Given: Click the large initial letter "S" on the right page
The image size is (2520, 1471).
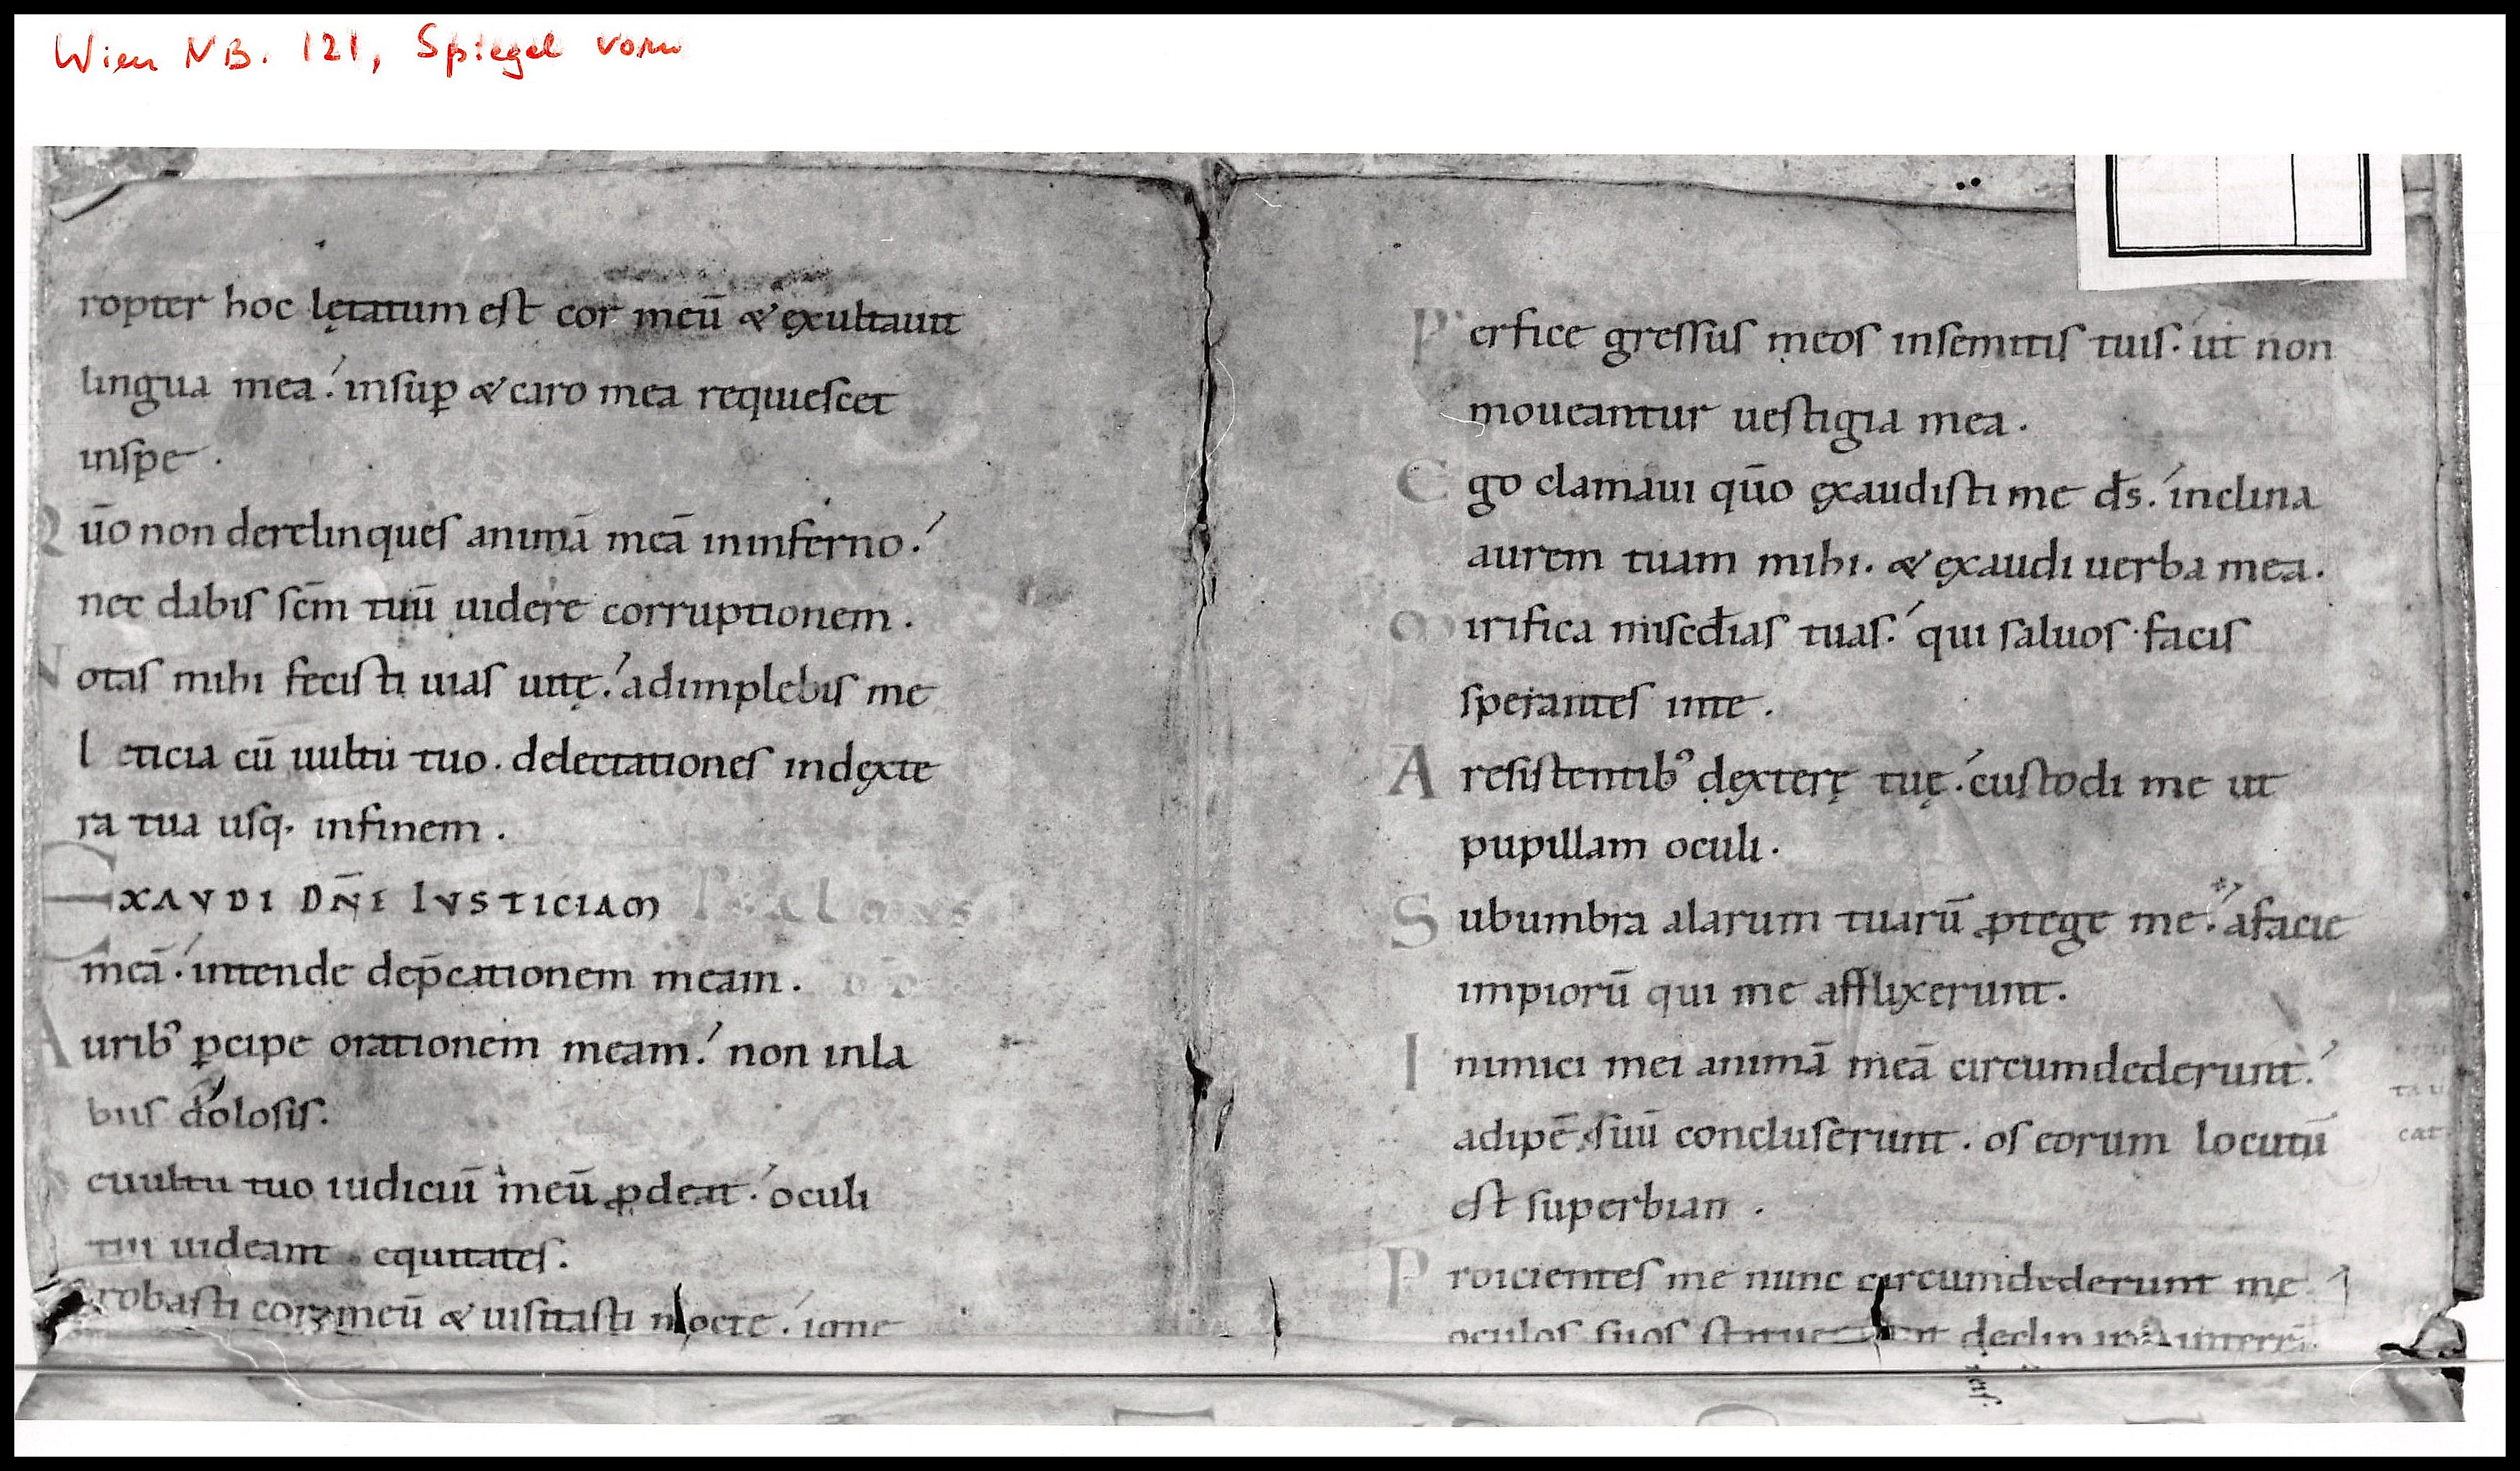Looking at the screenshot, I should pyautogui.click(x=1413, y=921).
